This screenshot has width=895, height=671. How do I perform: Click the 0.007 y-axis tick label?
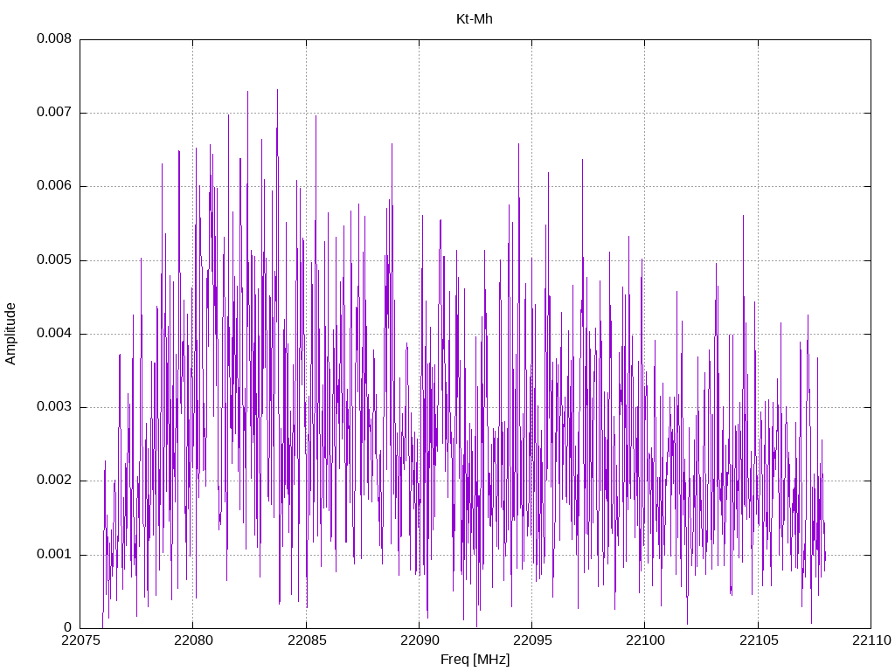(54, 112)
